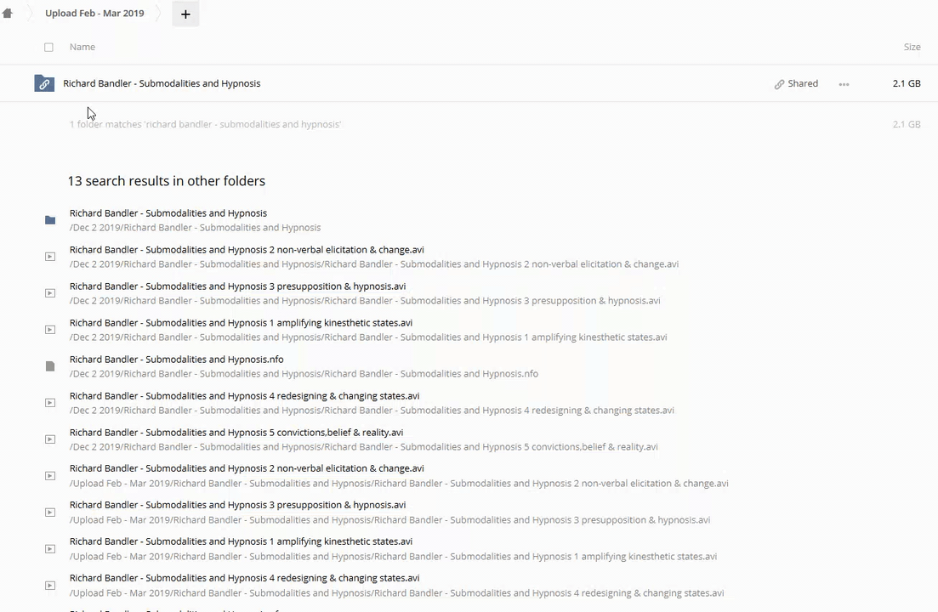Click video icon for Dec 2019 convictions, belief file
Screen dimensions: 938x612
tap(50, 439)
